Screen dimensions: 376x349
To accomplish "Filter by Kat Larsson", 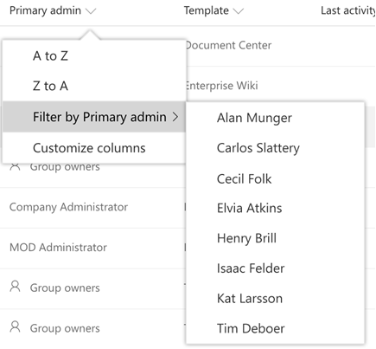I will [275, 298].
